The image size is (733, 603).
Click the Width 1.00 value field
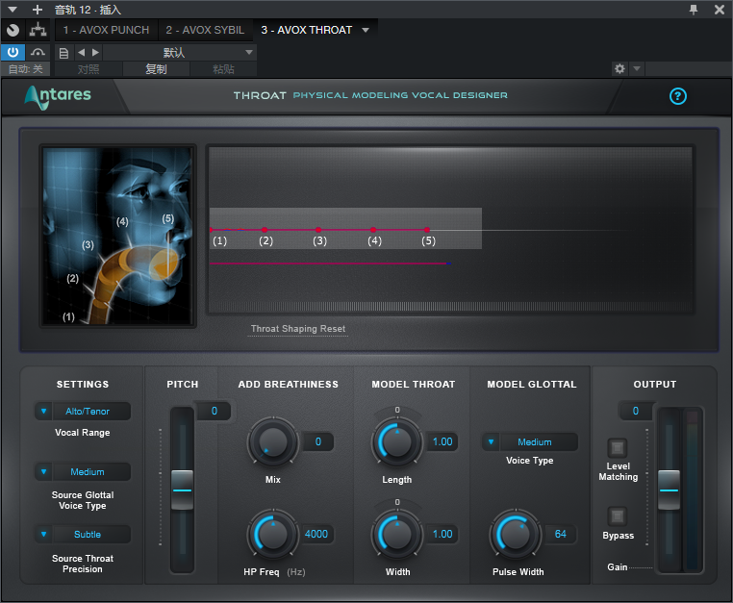click(x=442, y=534)
